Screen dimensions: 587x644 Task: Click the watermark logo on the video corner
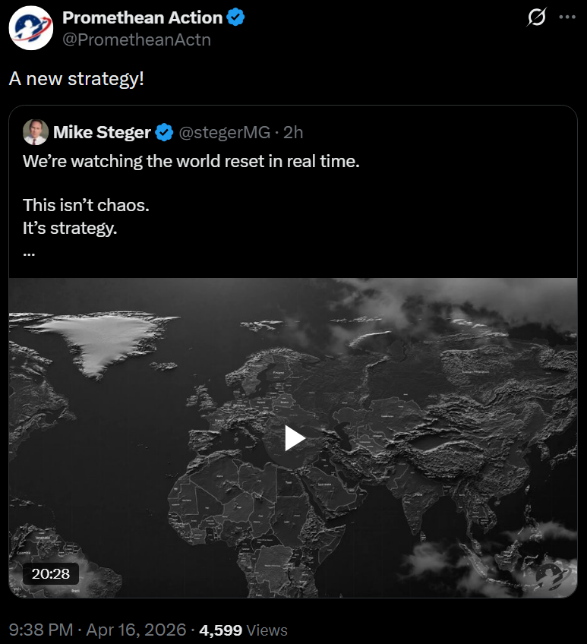pyautogui.click(x=552, y=575)
